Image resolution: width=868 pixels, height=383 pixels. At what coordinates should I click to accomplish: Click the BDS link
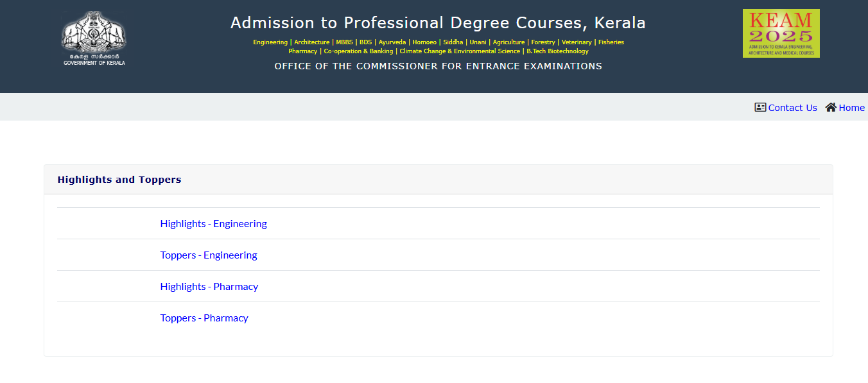click(x=365, y=42)
